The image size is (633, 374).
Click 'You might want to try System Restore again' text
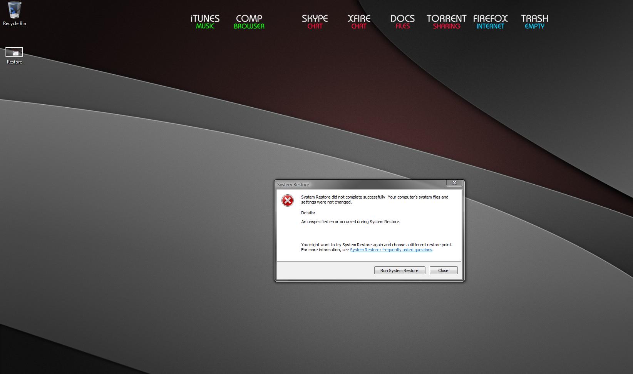pos(377,245)
